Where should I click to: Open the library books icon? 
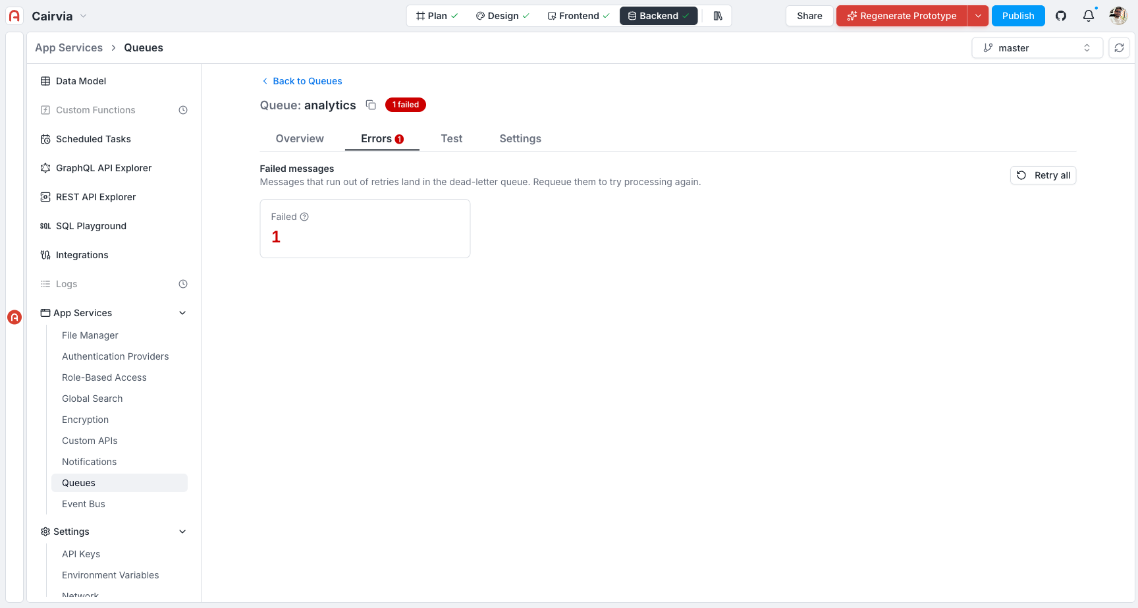point(718,16)
